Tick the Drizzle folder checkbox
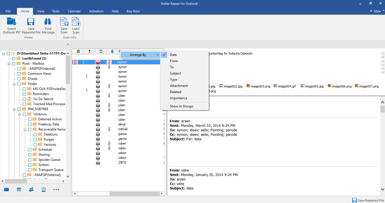Image resolution: width=385 pixels, height=203 pixels. point(19,79)
